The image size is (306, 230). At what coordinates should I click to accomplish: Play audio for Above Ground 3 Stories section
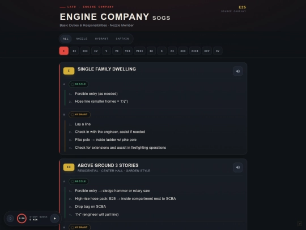click(x=237, y=168)
